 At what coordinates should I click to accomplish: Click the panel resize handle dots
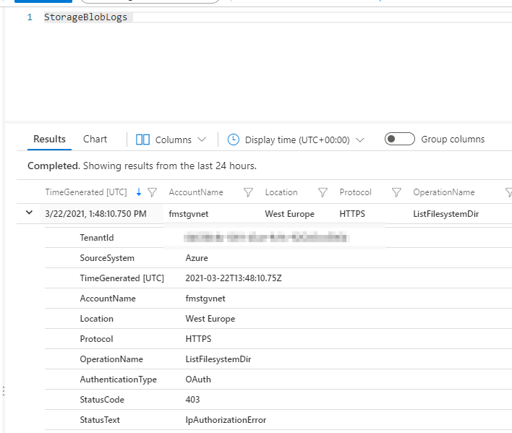click(x=4, y=391)
